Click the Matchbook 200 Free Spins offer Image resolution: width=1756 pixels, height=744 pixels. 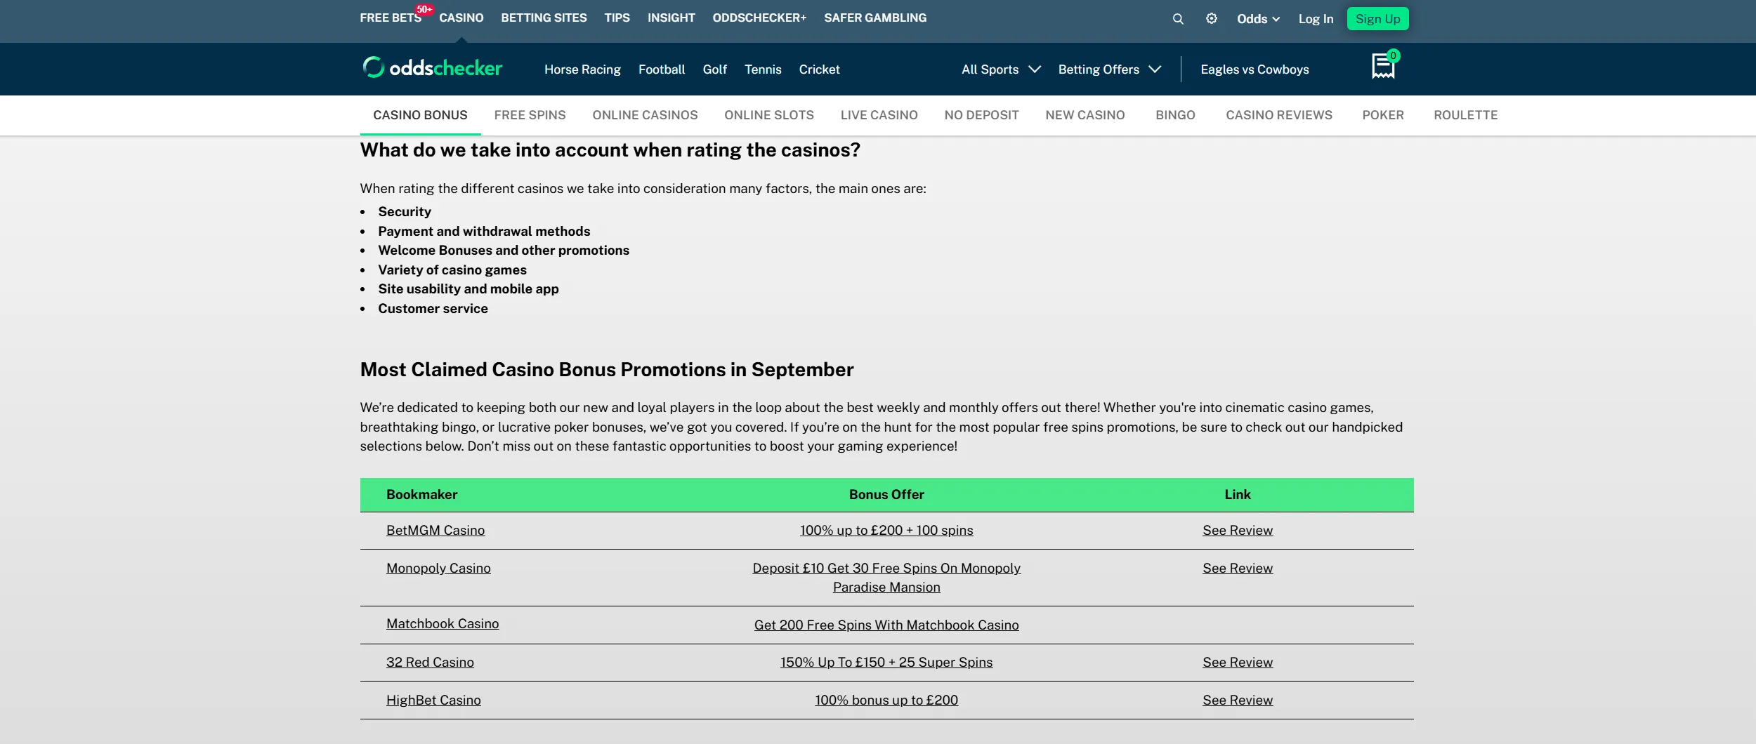(886, 625)
